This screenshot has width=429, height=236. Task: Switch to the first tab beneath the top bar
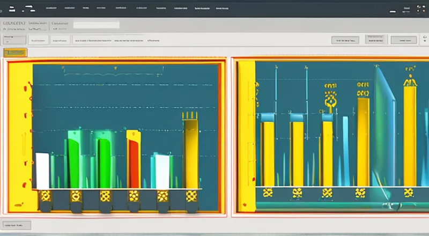coord(13,24)
